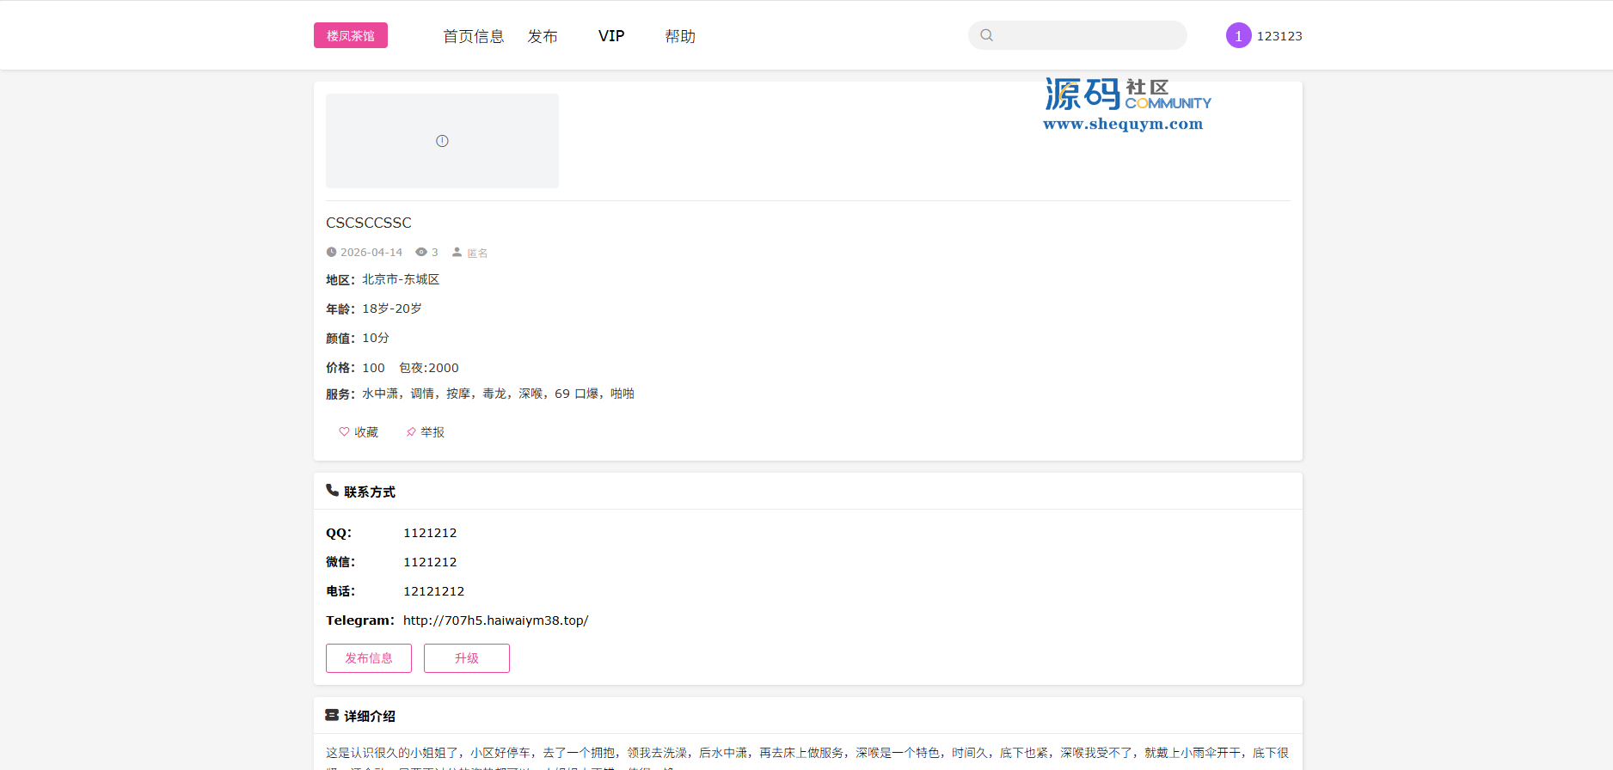Image resolution: width=1613 pixels, height=770 pixels.
Task: Click the 详细介绍 section icon
Action: [332, 715]
